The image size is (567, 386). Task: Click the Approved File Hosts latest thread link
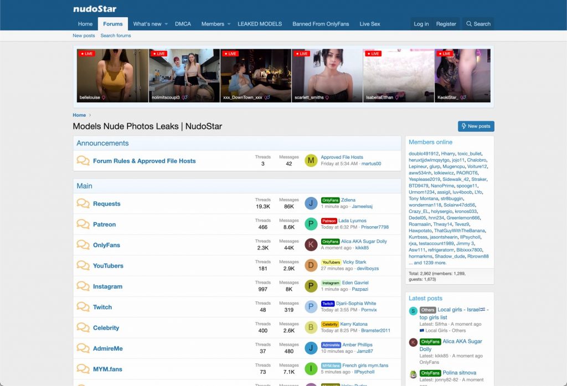(342, 157)
